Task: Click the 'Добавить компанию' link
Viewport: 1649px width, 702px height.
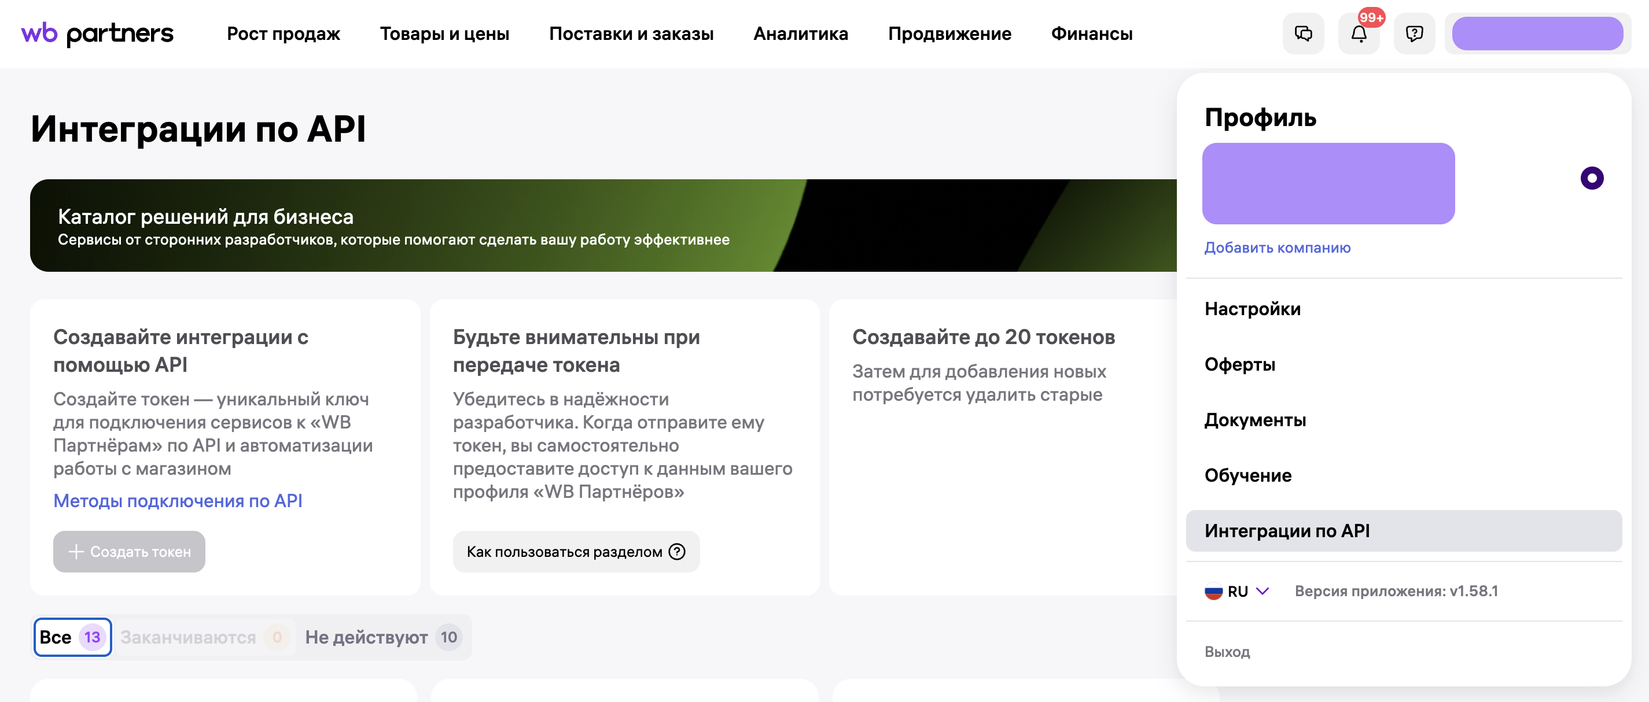Action: pyautogui.click(x=1277, y=247)
